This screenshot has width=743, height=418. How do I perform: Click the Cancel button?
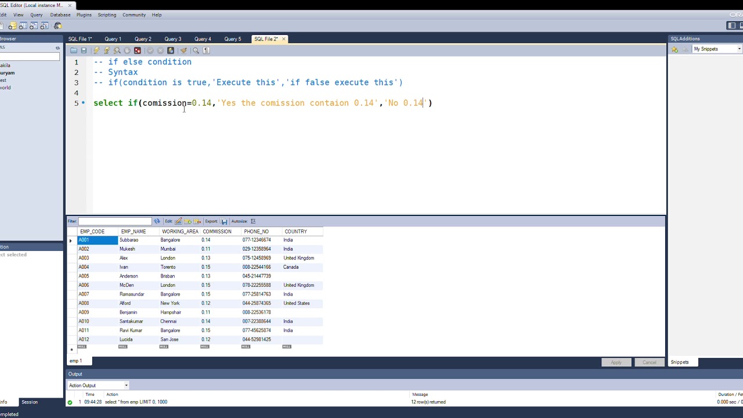point(649,362)
